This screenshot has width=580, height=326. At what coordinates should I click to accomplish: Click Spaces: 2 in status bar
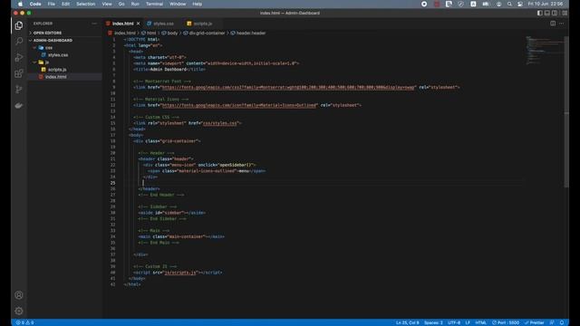(433, 322)
